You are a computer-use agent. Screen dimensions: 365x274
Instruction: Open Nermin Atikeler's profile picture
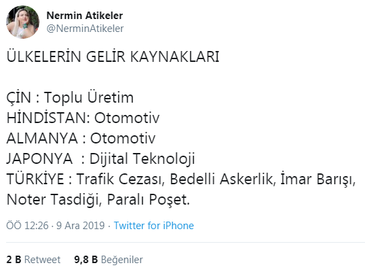coord(23,22)
